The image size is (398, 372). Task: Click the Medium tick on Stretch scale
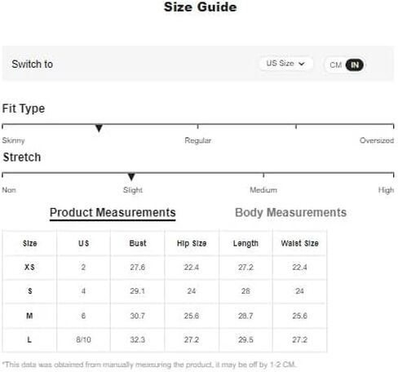(263, 175)
